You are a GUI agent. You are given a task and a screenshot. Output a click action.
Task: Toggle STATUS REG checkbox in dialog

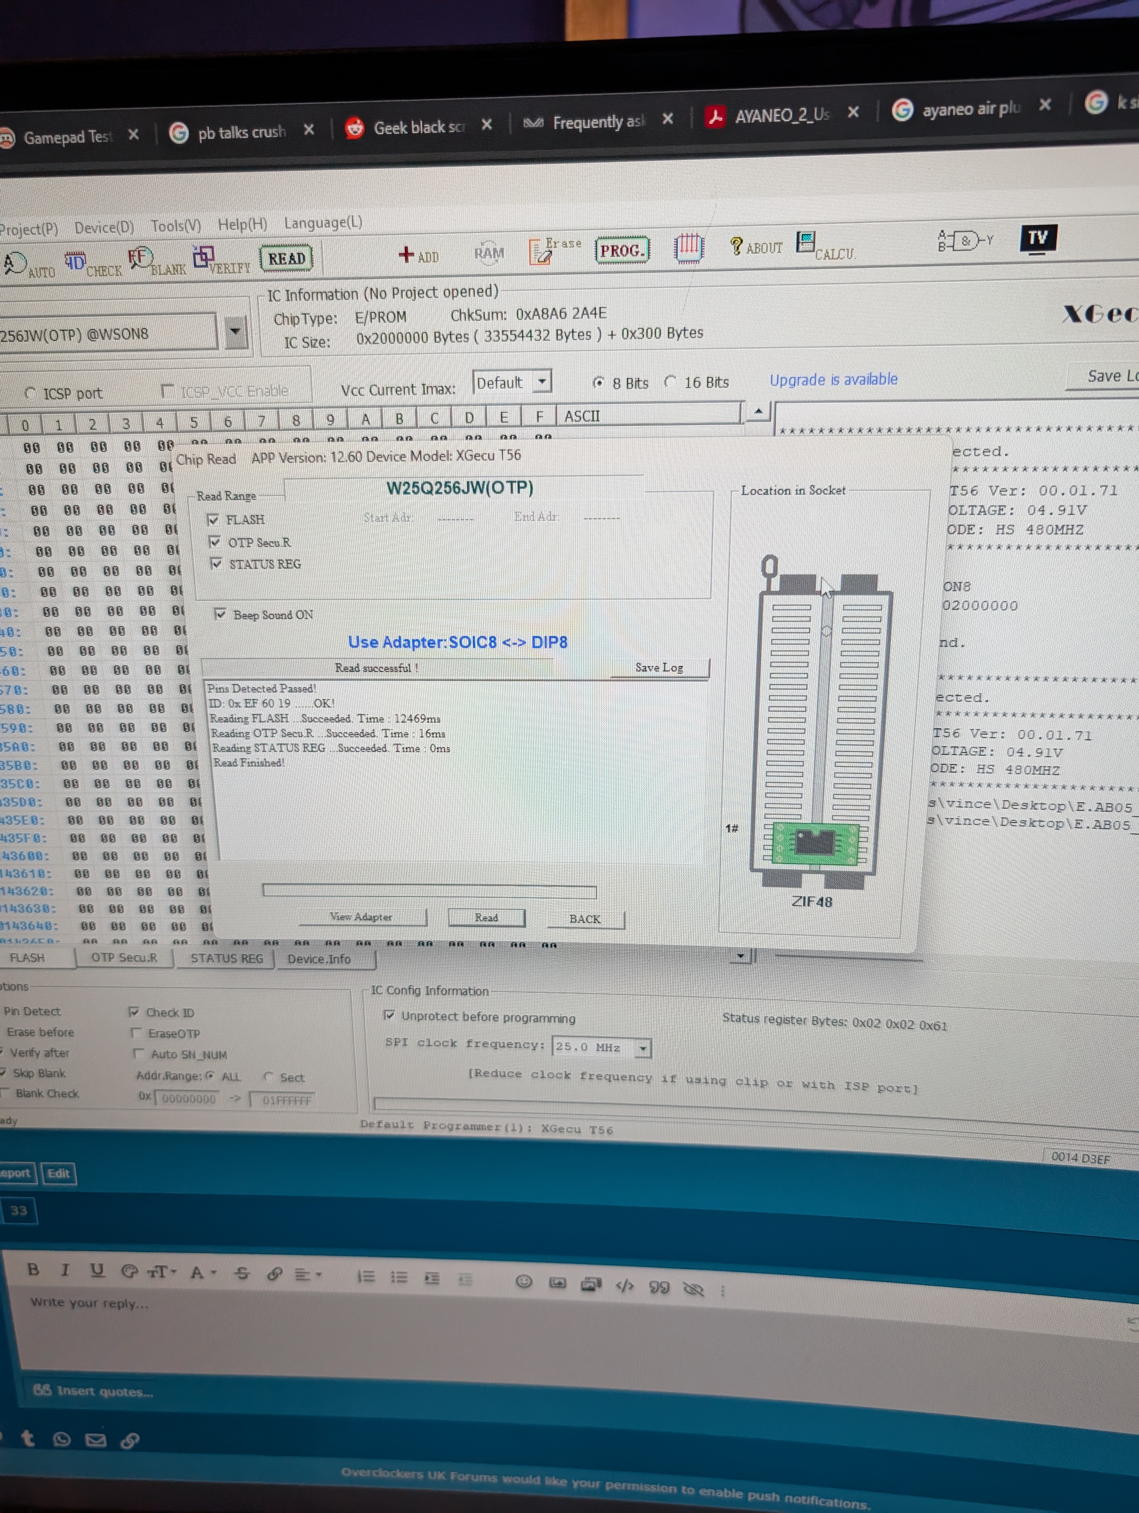point(217,564)
